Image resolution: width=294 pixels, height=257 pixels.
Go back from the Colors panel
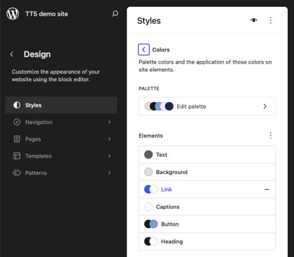point(144,50)
